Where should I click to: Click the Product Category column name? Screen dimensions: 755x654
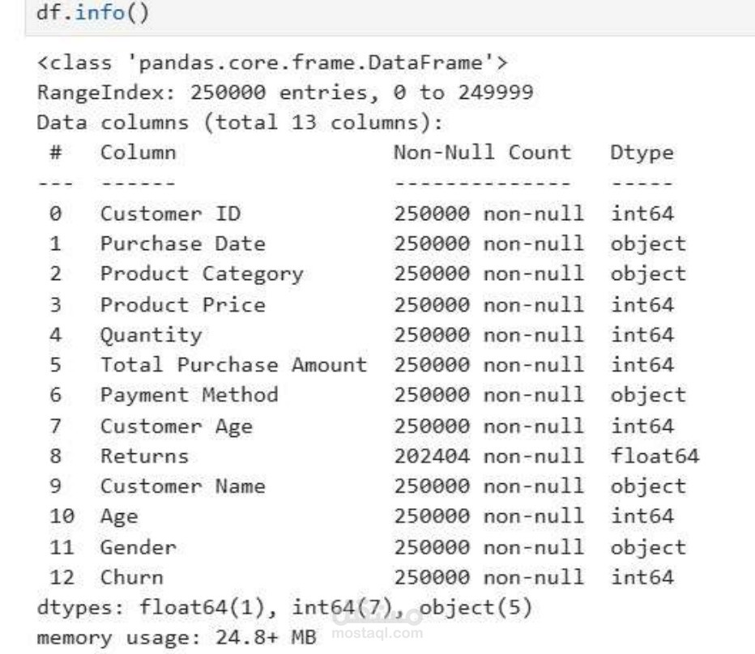(203, 274)
